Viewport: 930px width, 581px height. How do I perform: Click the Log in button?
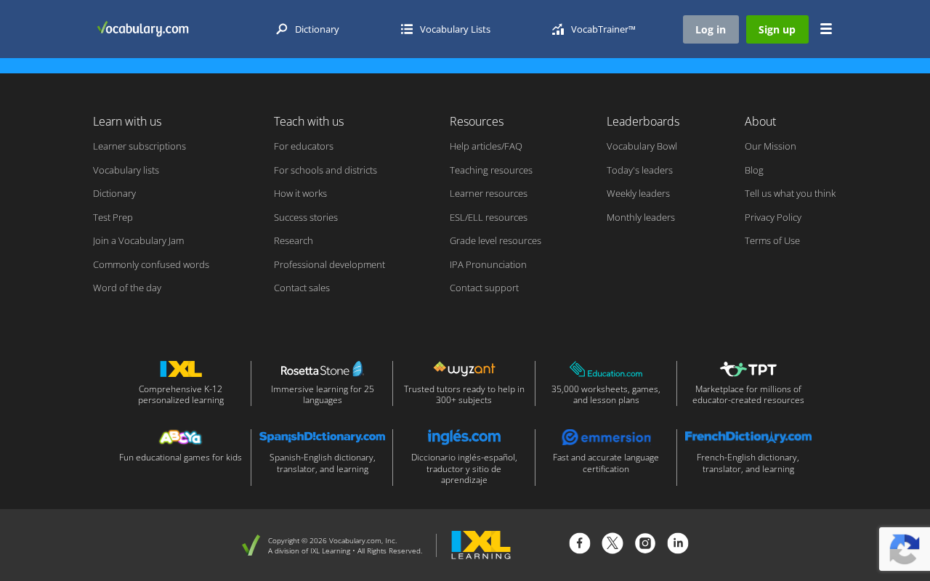(x=711, y=29)
